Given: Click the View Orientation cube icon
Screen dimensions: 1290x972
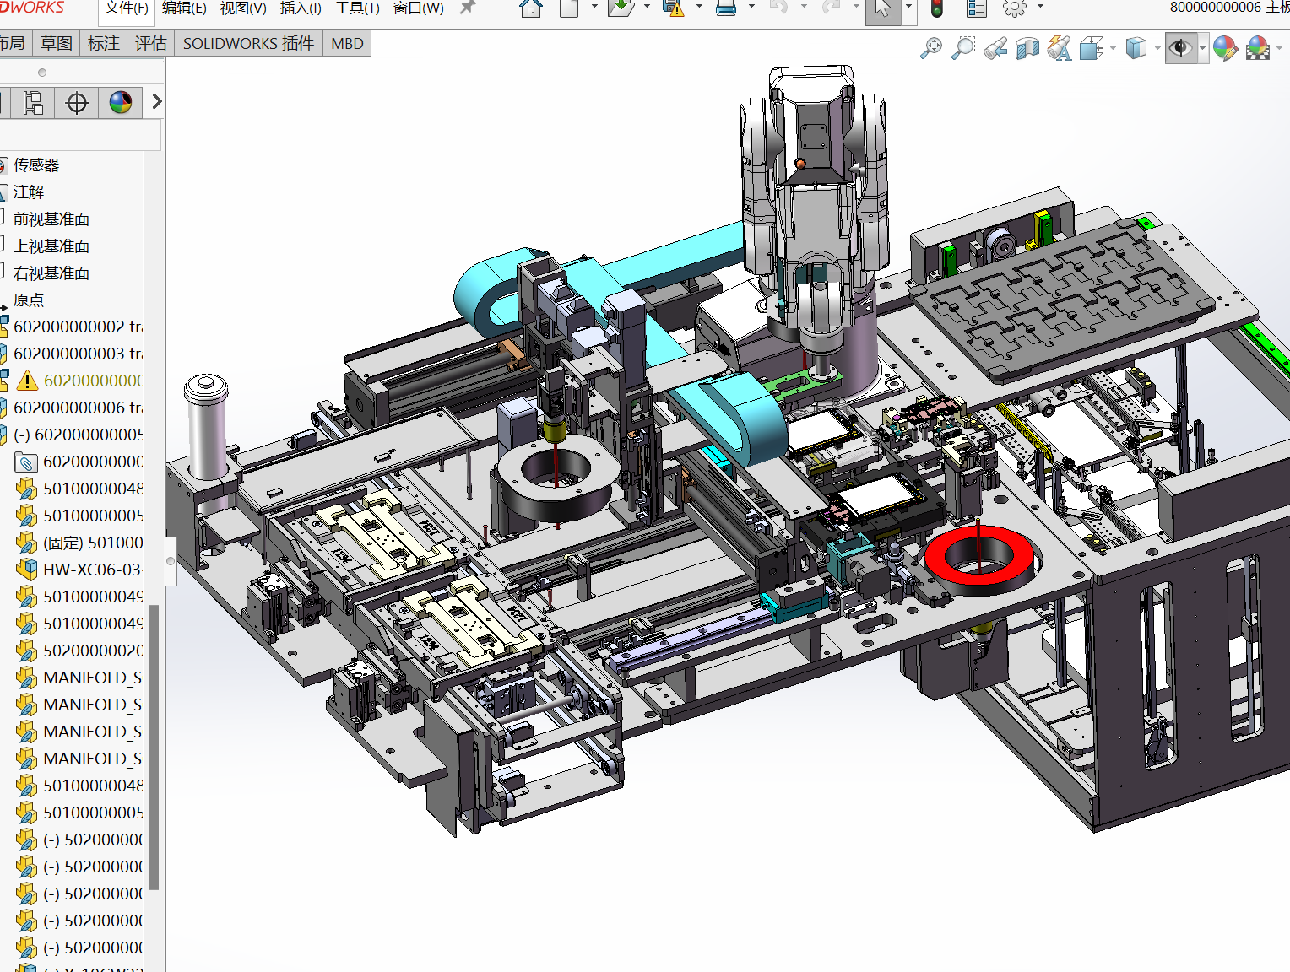Looking at the screenshot, I should click(x=1092, y=48).
